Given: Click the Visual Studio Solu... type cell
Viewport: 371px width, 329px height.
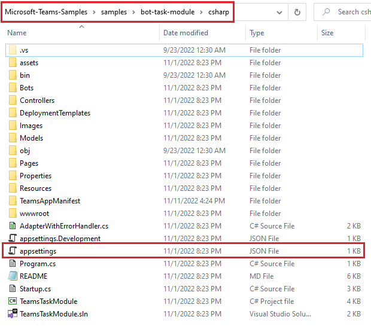Looking at the screenshot, I should point(280,314).
